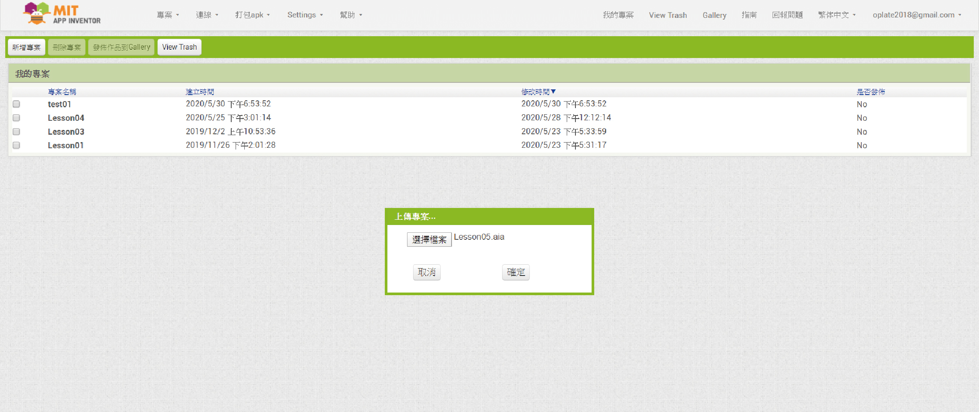979x412 pixels.
Task: Check the box next to Lesson03
Action: tap(17, 132)
